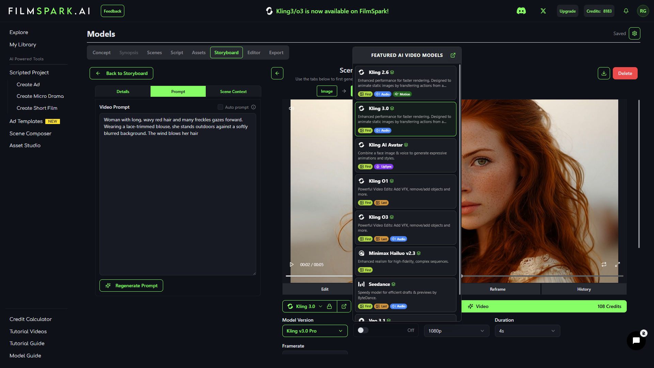Enter fullscreen on the video player
Image resolution: width=654 pixels, height=368 pixels.
click(618, 264)
